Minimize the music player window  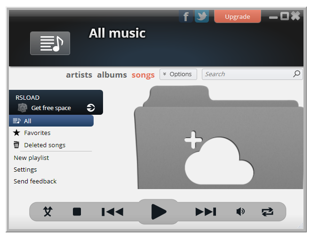click(273, 17)
